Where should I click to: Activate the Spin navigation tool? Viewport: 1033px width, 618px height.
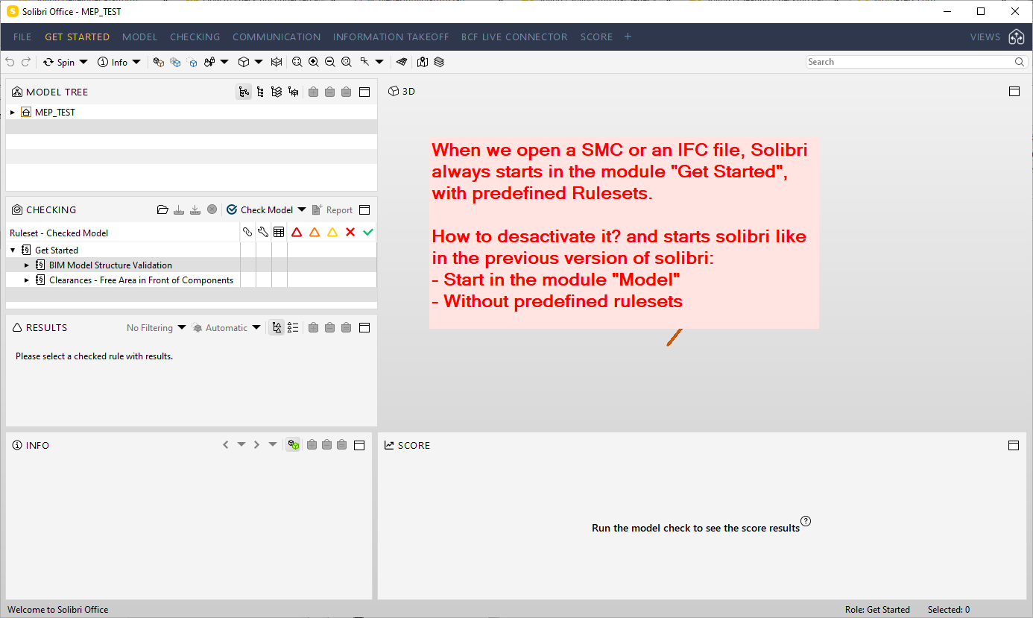pos(59,63)
